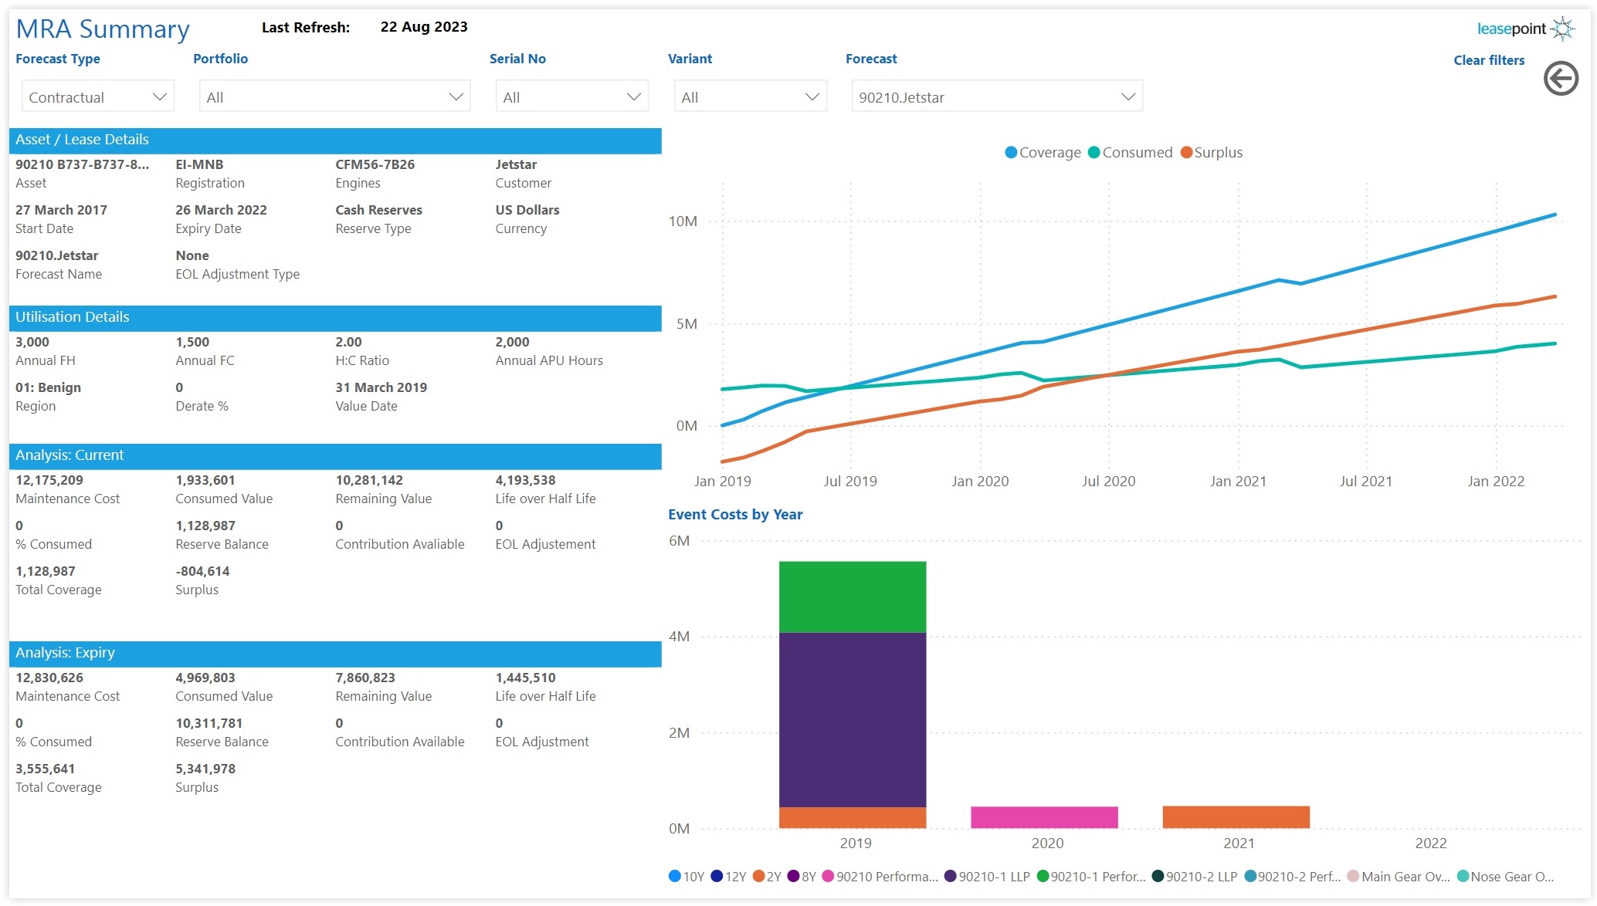Click the Consumed legend marker

click(x=1093, y=152)
